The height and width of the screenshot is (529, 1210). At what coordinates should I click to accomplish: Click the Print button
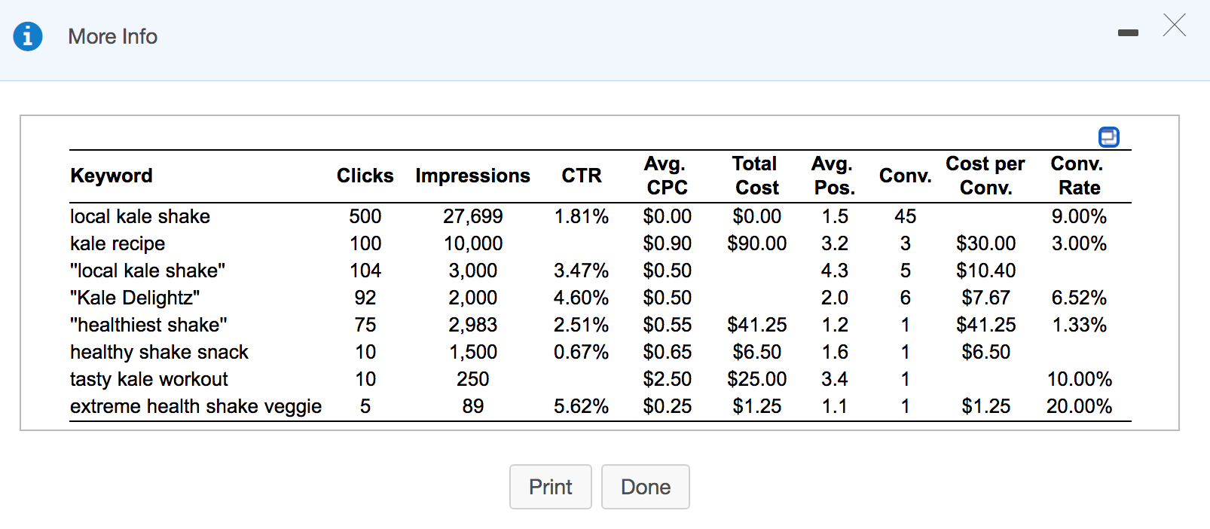pyautogui.click(x=551, y=487)
